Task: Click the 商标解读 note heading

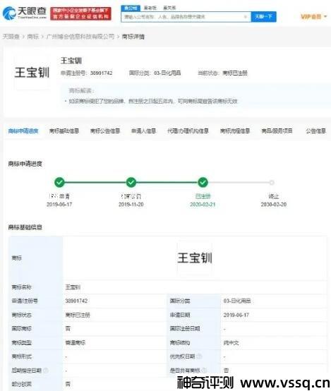Action: click(81, 90)
